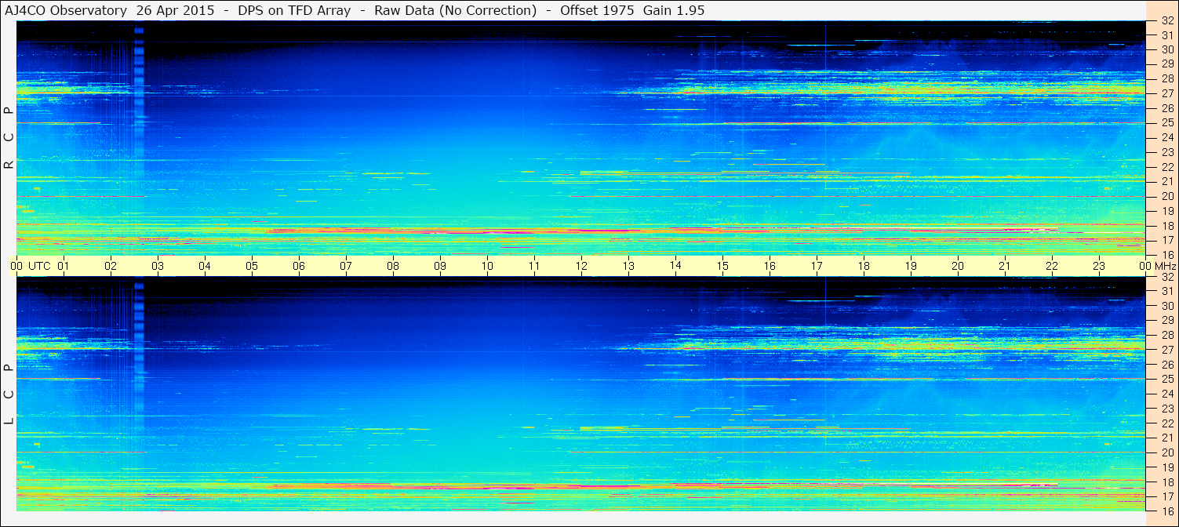Click the 13 hour mark on time axis
Screen dimensions: 1179x527
[x=628, y=266]
